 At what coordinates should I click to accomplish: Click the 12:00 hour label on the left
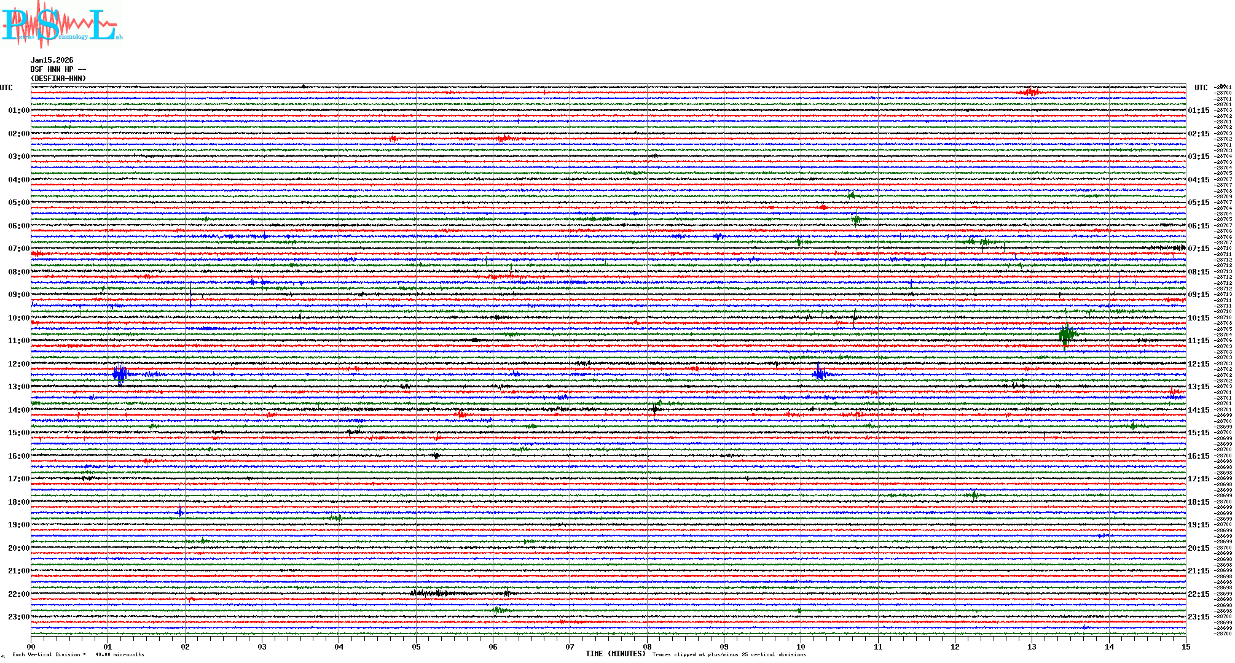pos(18,364)
